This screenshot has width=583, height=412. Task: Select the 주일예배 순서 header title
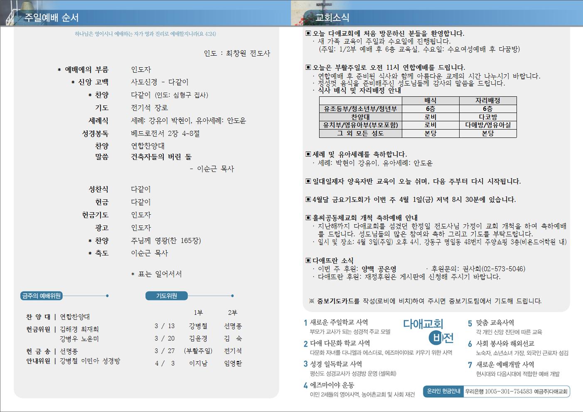pos(52,17)
